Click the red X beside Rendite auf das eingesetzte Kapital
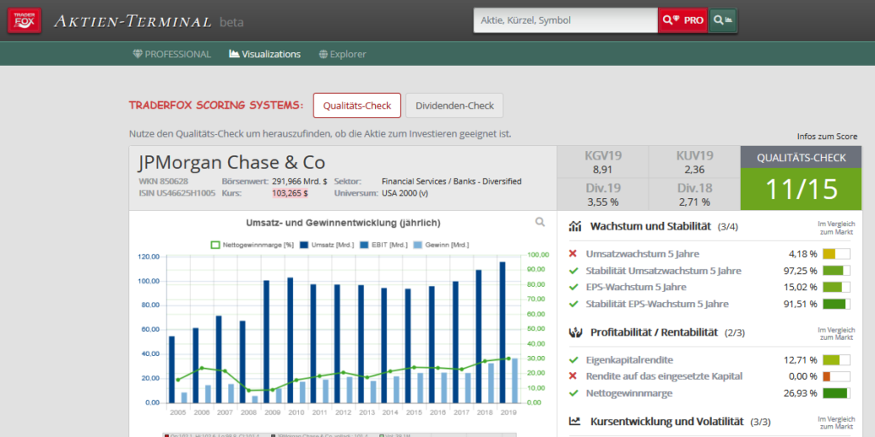Screen dimensions: 875x437 tap(573, 376)
